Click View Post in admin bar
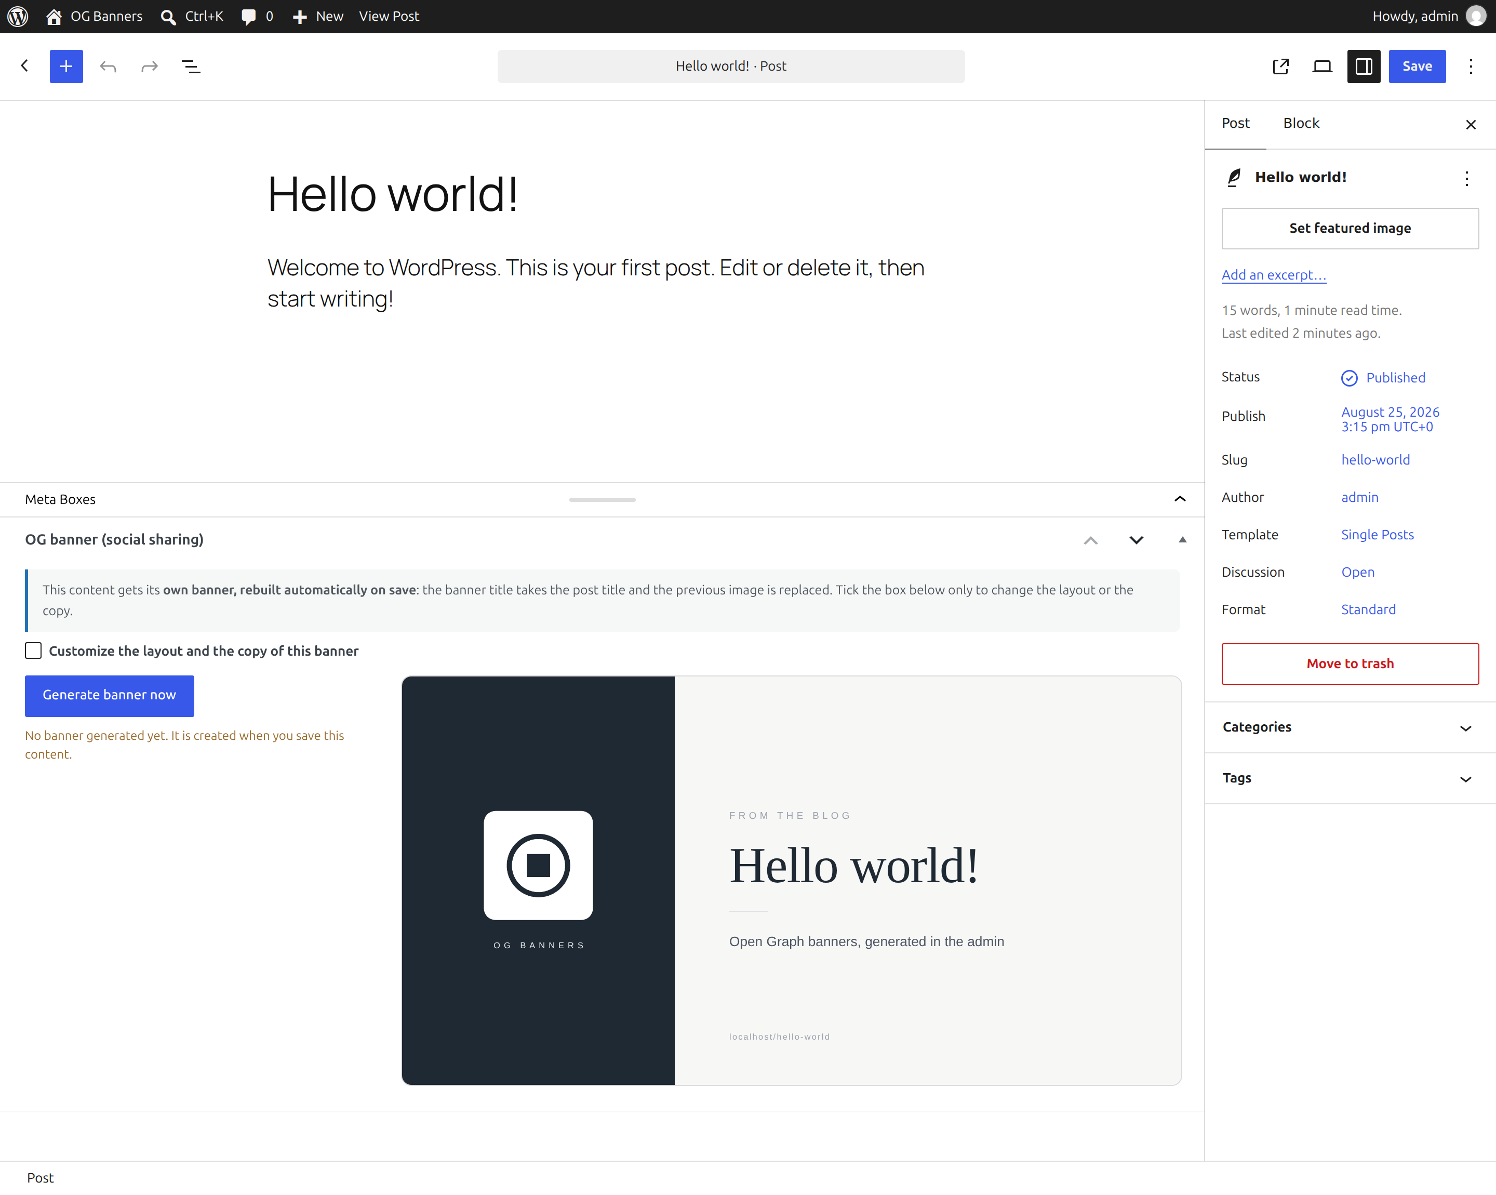 (x=389, y=16)
